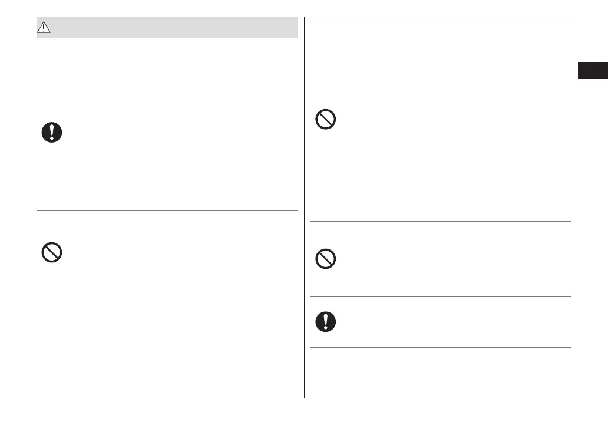Click the prohibition icon in the left column
This screenshot has height=428, width=608.
52,253
